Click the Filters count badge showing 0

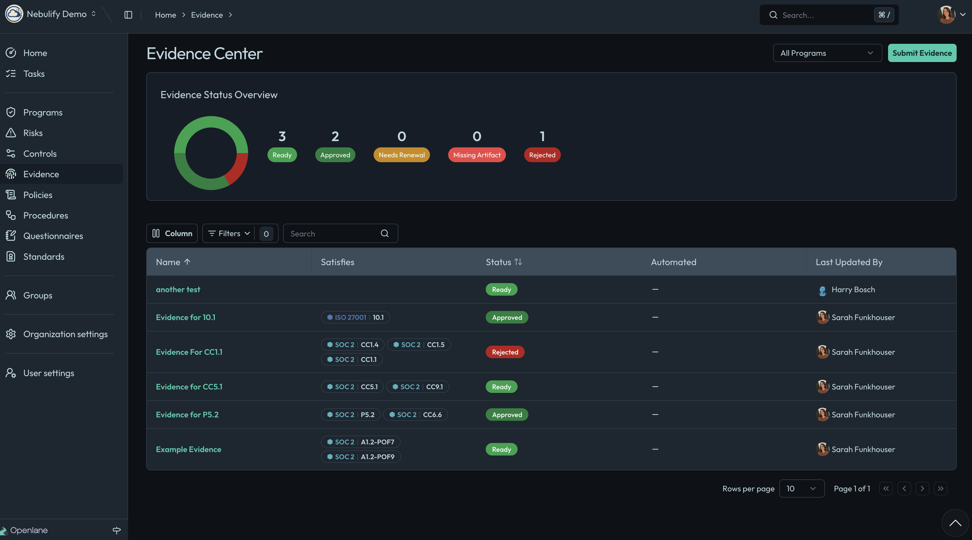266,234
